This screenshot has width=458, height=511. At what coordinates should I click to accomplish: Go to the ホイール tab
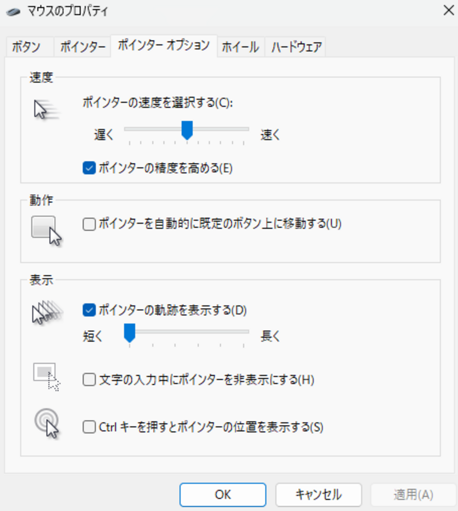click(240, 47)
